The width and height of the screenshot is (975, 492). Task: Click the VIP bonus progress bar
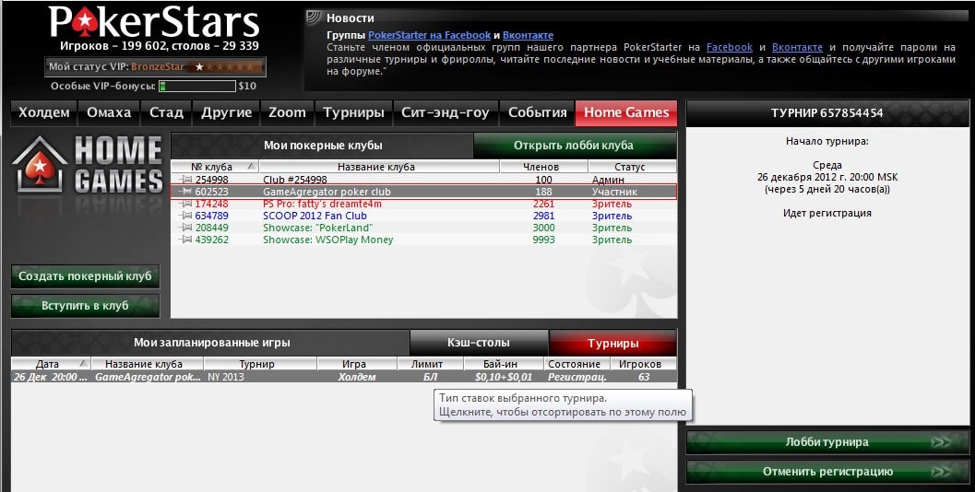point(197,86)
